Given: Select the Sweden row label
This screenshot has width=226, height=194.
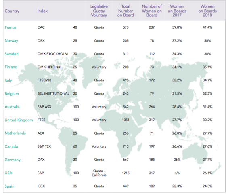Looking at the screenshot, I should [12, 54].
